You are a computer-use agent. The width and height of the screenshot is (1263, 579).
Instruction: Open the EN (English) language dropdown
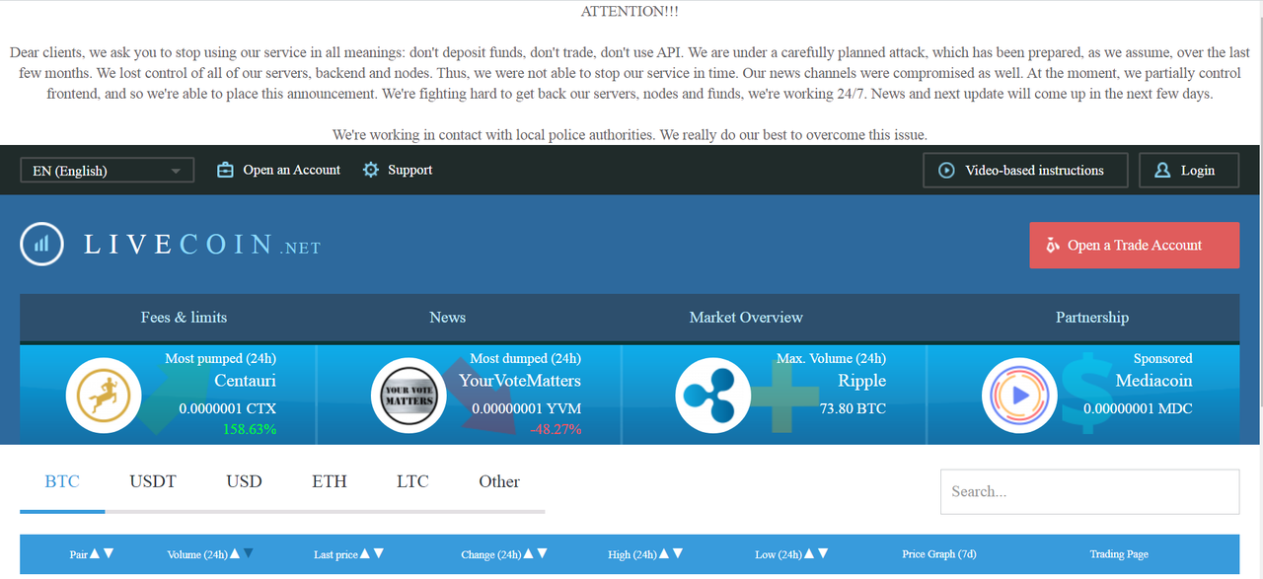[x=107, y=171]
